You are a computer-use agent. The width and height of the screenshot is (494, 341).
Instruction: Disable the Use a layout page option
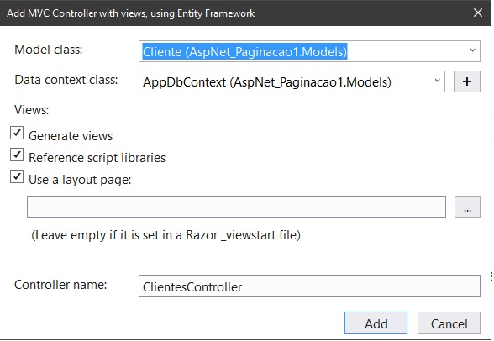[17, 176]
